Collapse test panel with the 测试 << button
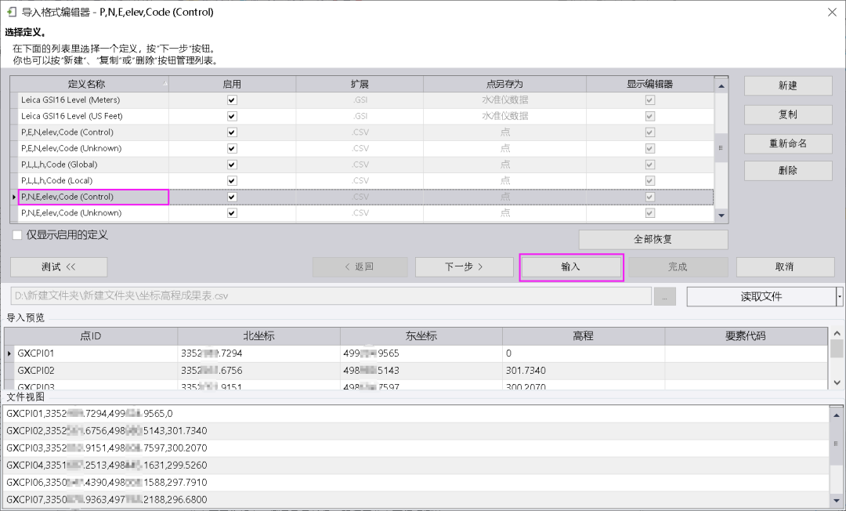This screenshot has height=511, width=846. pos(59,266)
